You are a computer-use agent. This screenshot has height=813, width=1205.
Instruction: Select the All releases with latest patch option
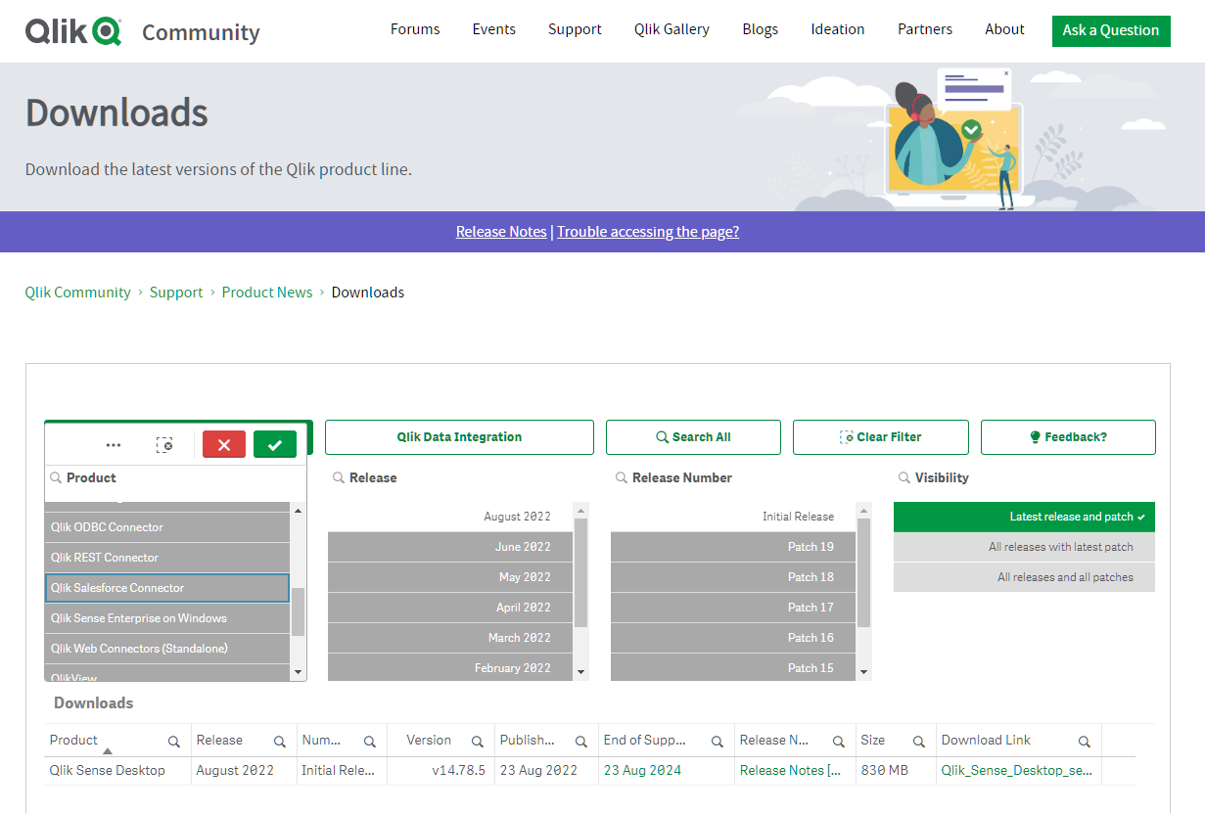point(1024,547)
